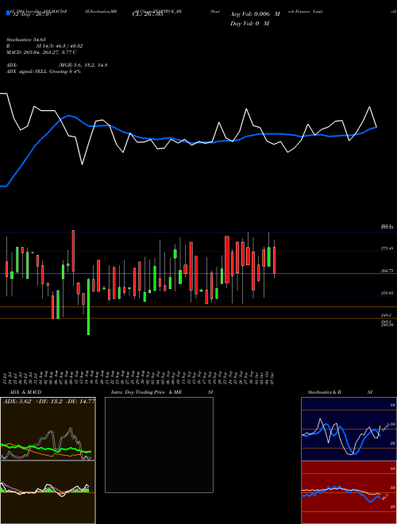Select the 'Day Vol: 0 M' text
The image size is (397, 524).
(249, 23)
